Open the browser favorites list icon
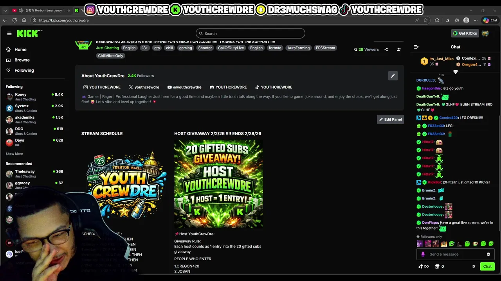 (x=456, y=20)
